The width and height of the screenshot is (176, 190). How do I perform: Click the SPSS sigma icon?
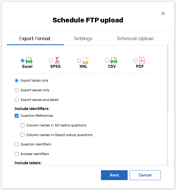pos(57,60)
